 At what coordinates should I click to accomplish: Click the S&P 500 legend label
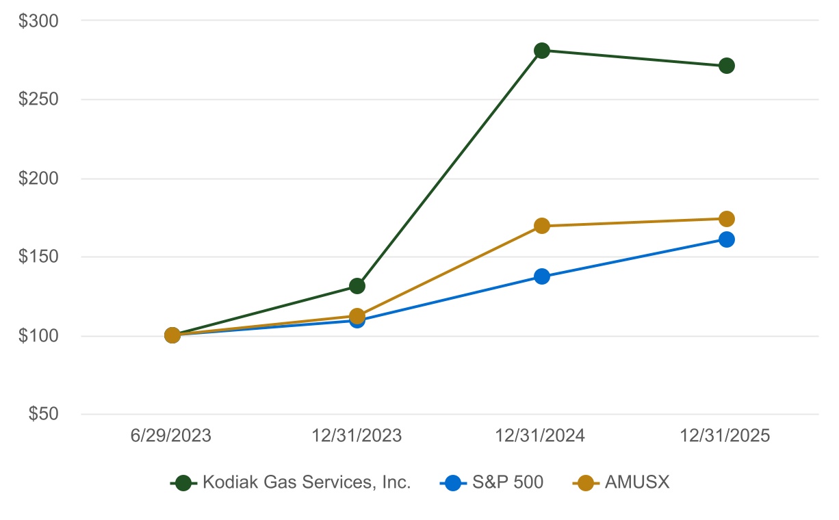click(x=508, y=483)
